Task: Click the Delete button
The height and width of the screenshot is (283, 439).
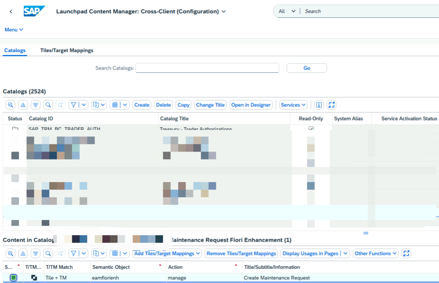Action: tap(163, 105)
